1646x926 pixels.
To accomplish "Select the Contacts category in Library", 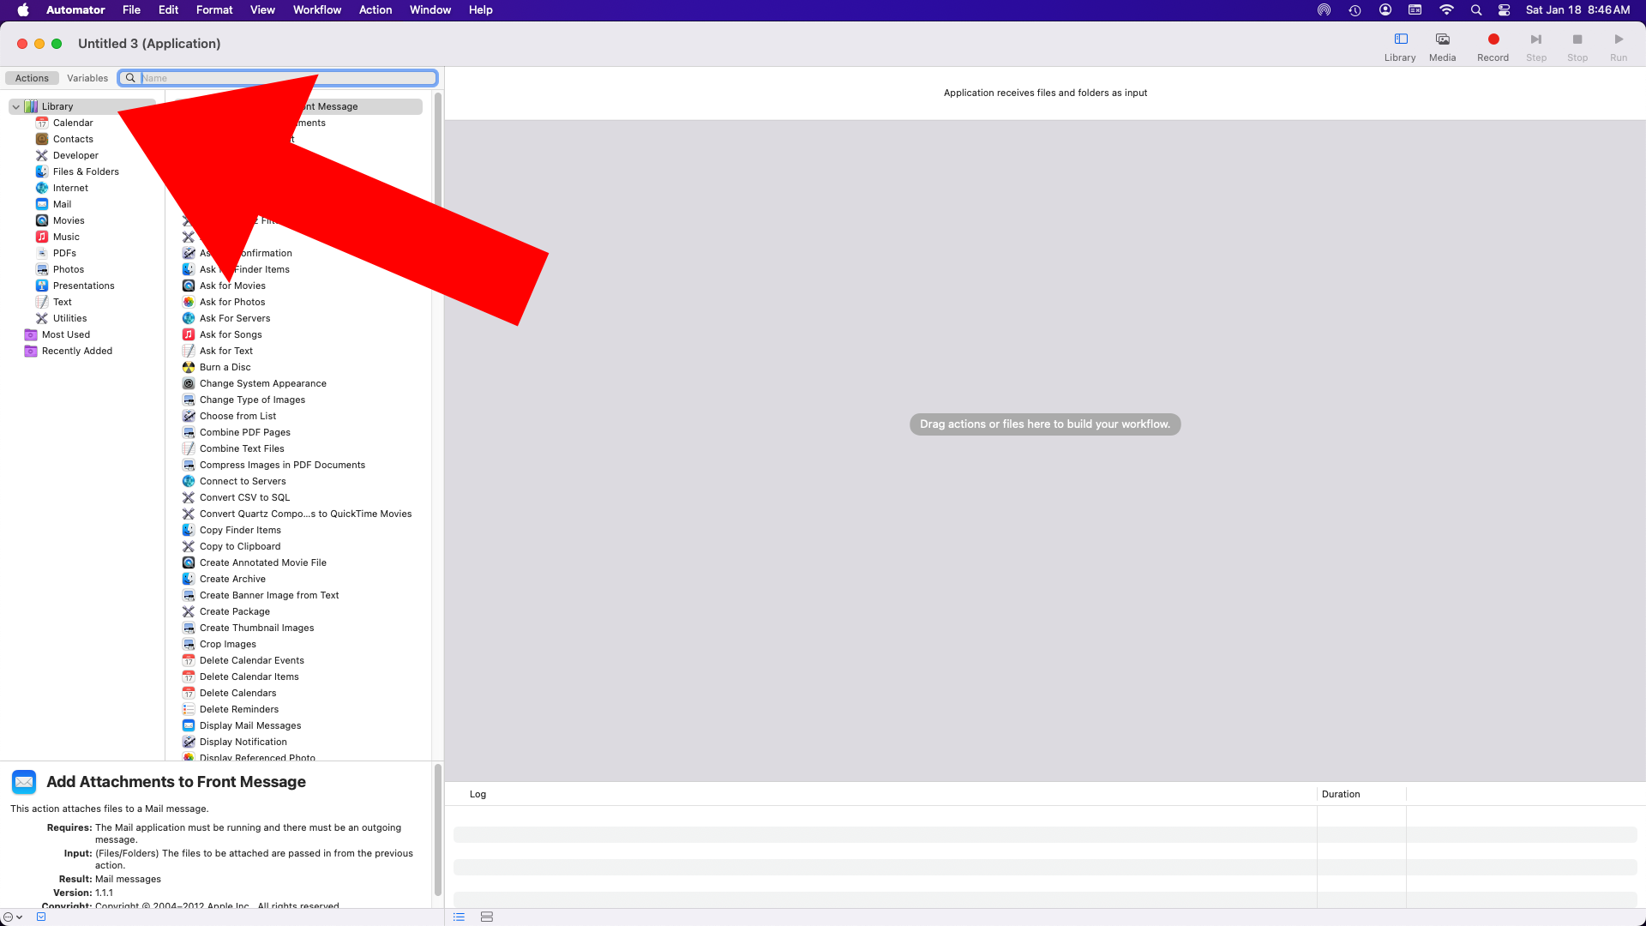I will pyautogui.click(x=73, y=139).
